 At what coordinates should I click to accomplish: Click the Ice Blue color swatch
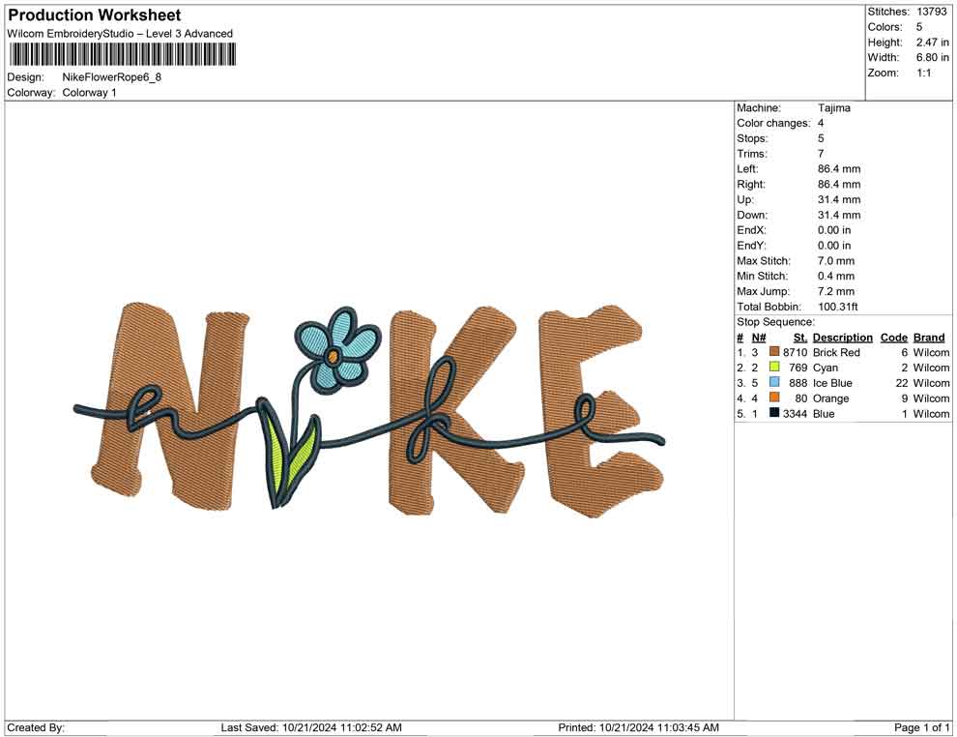(774, 382)
